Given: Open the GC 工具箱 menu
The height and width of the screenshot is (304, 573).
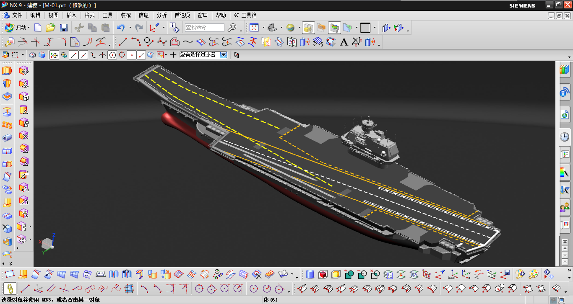Looking at the screenshot, I should tap(245, 15).
